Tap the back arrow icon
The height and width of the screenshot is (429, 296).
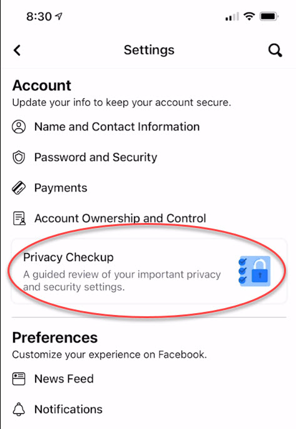[x=17, y=50]
